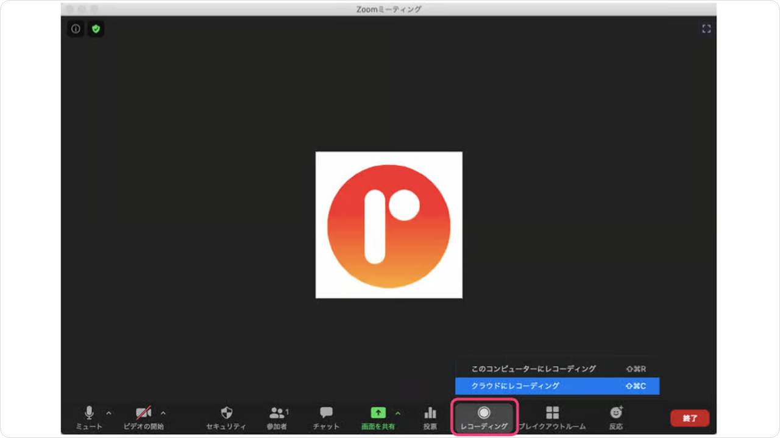Start video with the camera icon
Image resolution: width=780 pixels, height=438 pixels.
[143, 417]
